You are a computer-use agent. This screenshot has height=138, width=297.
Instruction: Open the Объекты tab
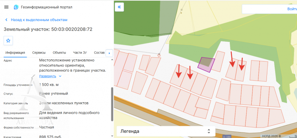tap(59, 52)
